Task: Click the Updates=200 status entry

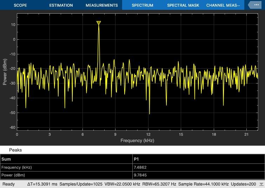Action: tap(243, 184)
